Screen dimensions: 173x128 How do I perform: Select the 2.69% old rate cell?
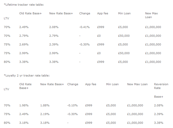point(24,44)
